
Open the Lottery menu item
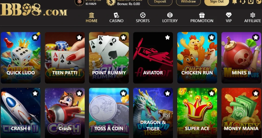coord(170,18)
